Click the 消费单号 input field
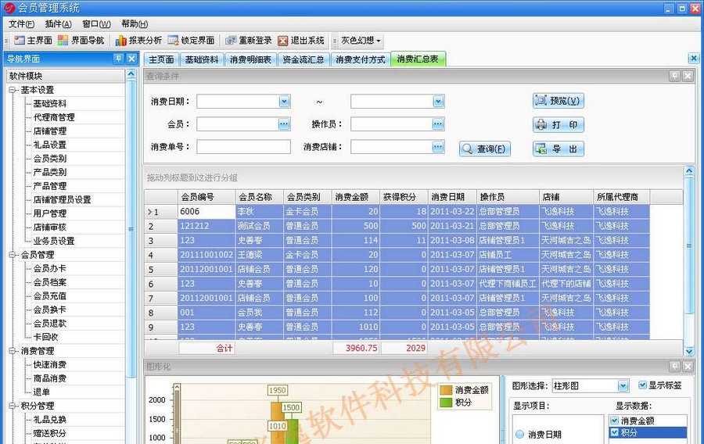The height and width of the screenshot is (444, 704). [x=243, y=146]
